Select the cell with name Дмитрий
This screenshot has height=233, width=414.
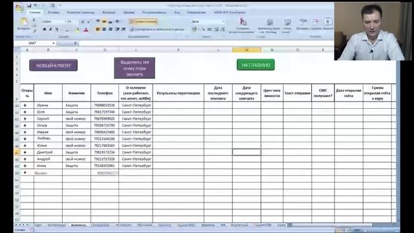[48, 152]
